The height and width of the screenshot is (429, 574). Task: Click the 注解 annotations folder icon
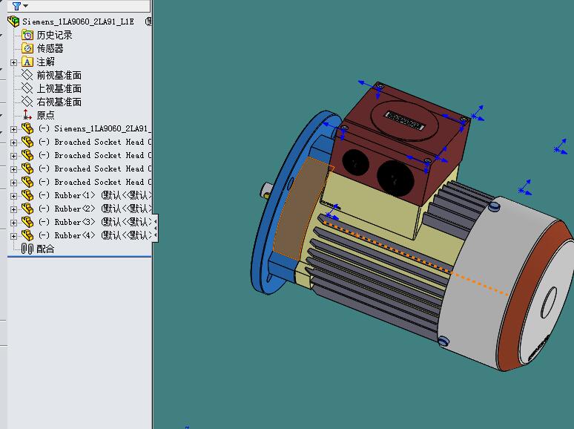(27, 62)
